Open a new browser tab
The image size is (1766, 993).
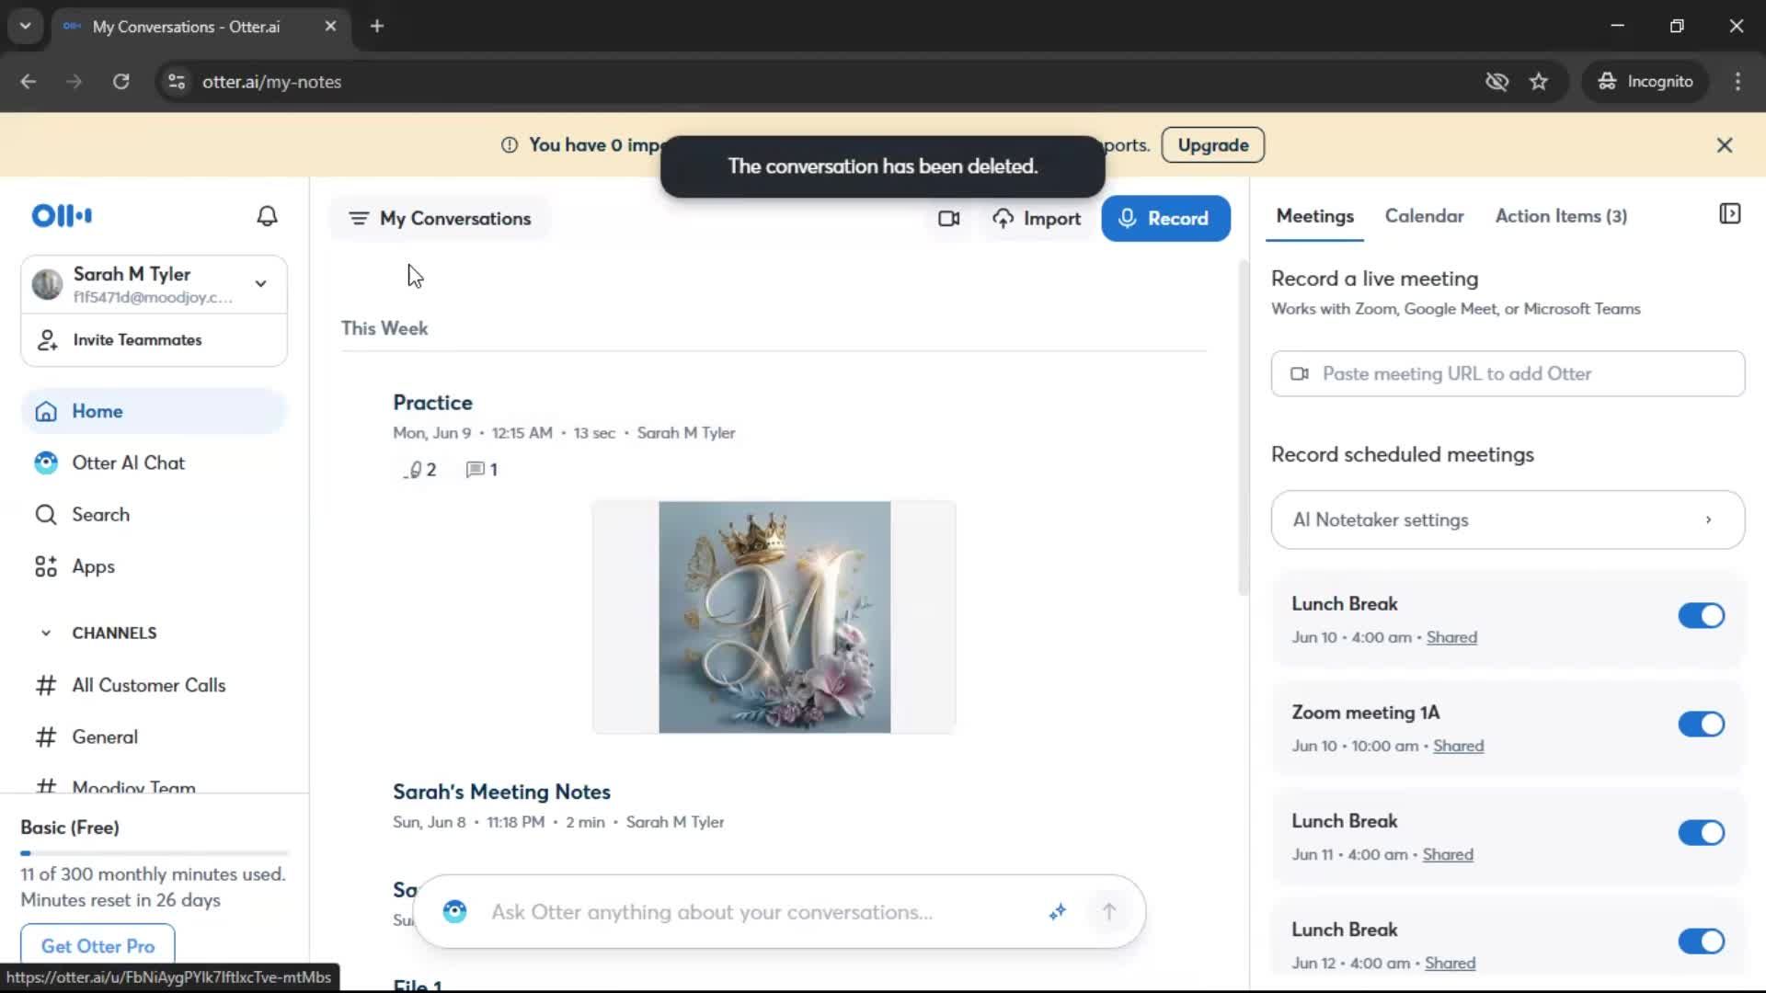pos(377,26)
